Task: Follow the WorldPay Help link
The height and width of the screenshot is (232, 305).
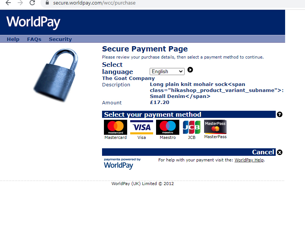Action: click(249, 160)
